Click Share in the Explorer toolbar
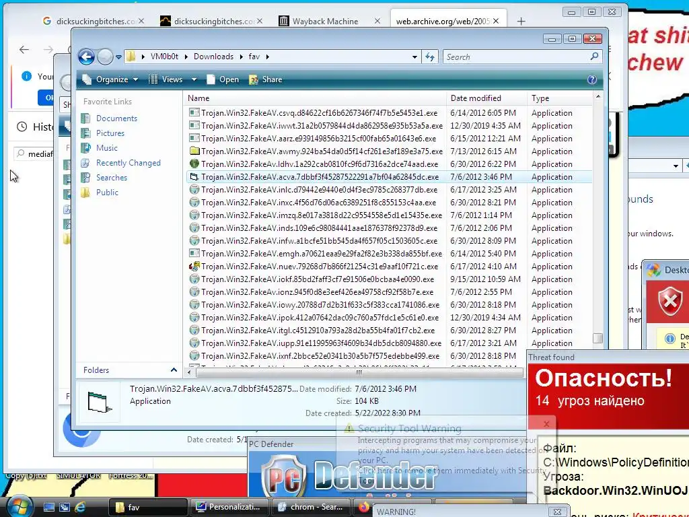This screenshot has width=689, height=517. point(266,79)
